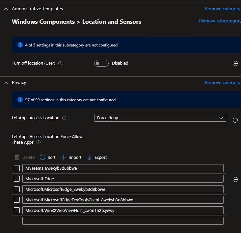Check the MSTeams_8wekyb3d8bbwe row checkbox

17,168
